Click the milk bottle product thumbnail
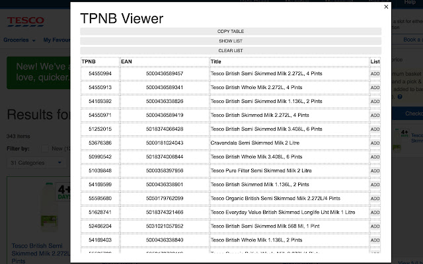This screenshot has width=423, height=264. point(50,207)
